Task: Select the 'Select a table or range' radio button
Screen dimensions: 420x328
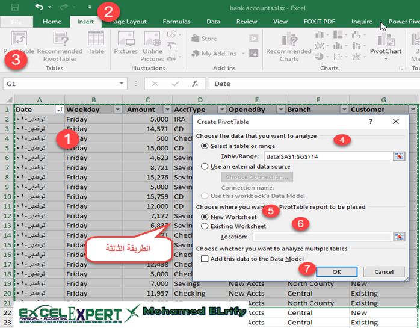Action: [x=205, y=146]
